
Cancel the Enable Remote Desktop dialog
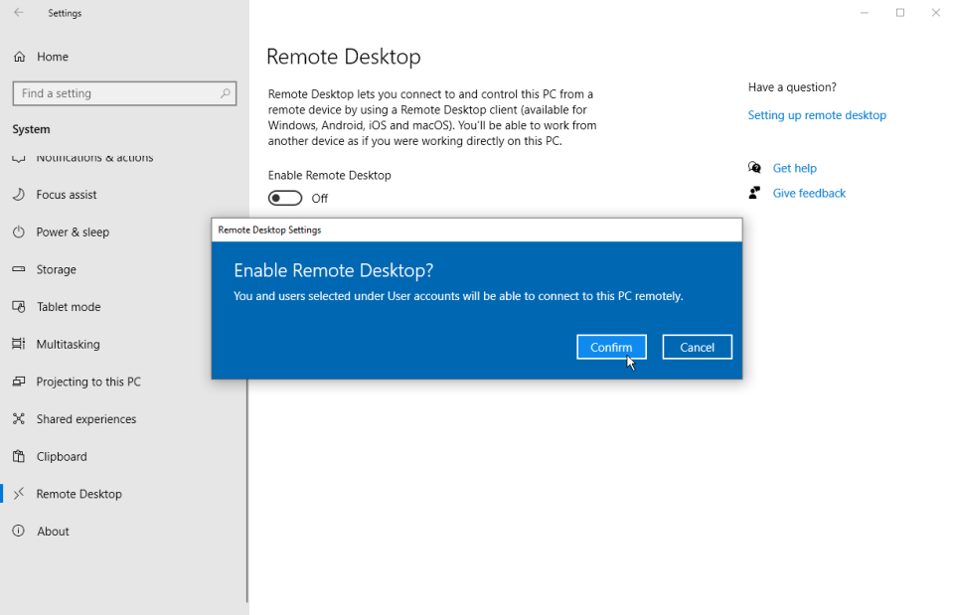697,347
